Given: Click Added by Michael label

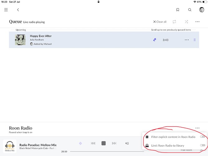Looking at the screenshot, I should (x=42, y=44).
